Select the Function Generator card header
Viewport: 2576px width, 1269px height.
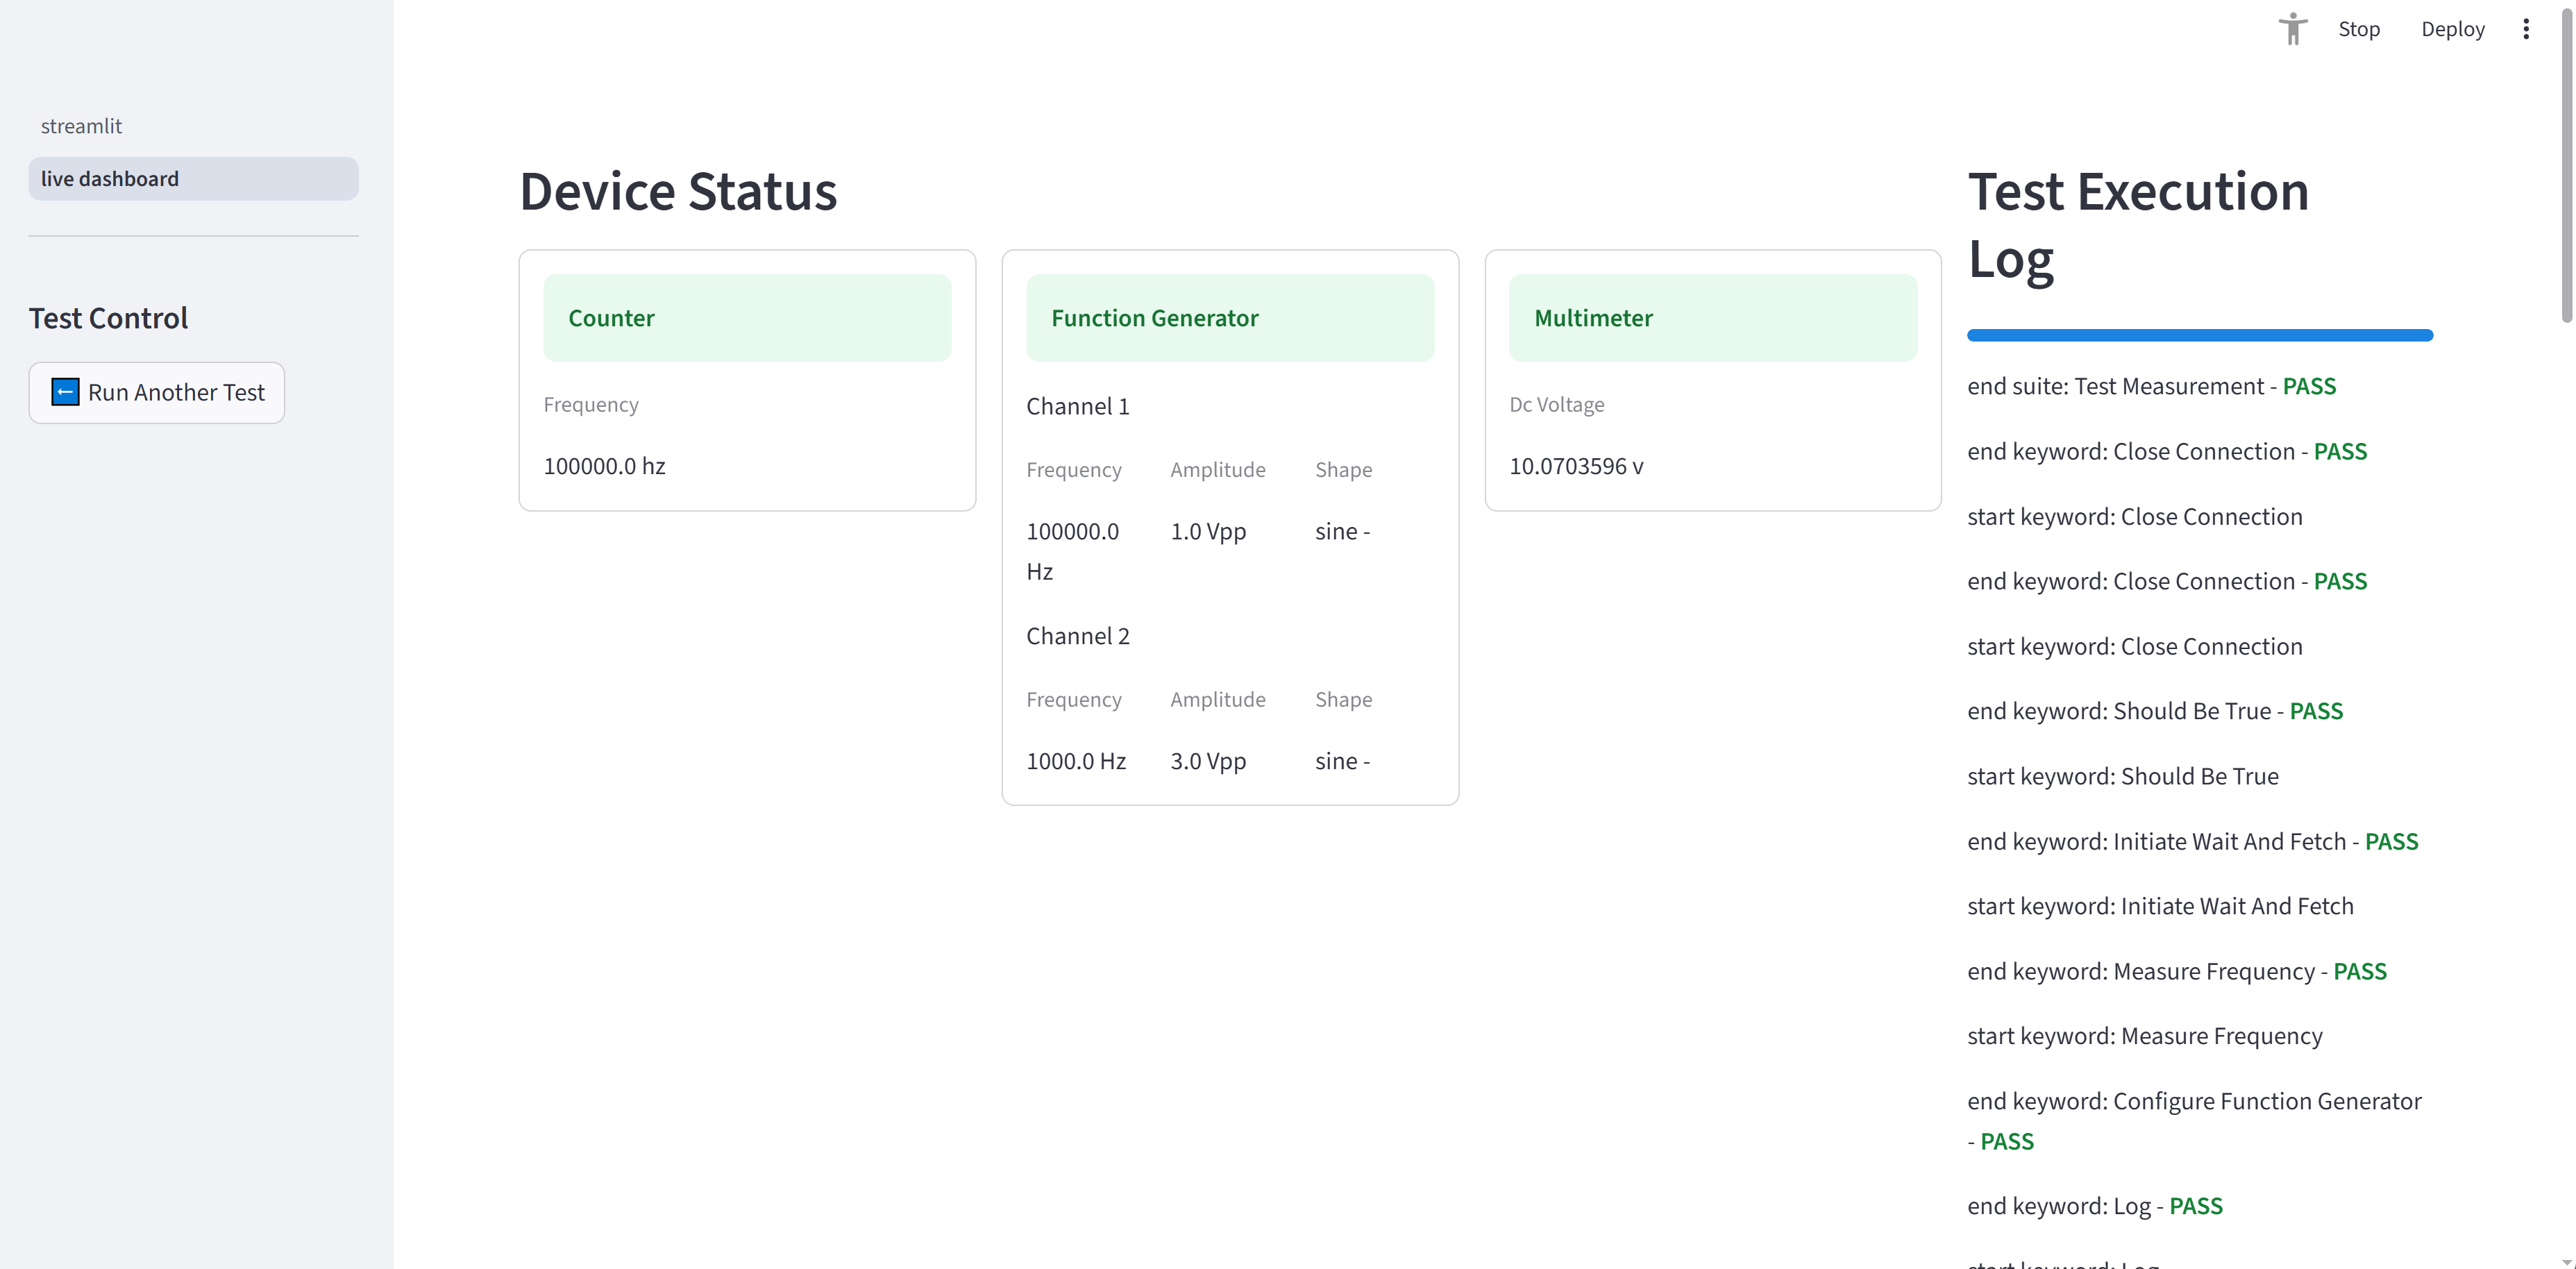(x=1230, y=318)
